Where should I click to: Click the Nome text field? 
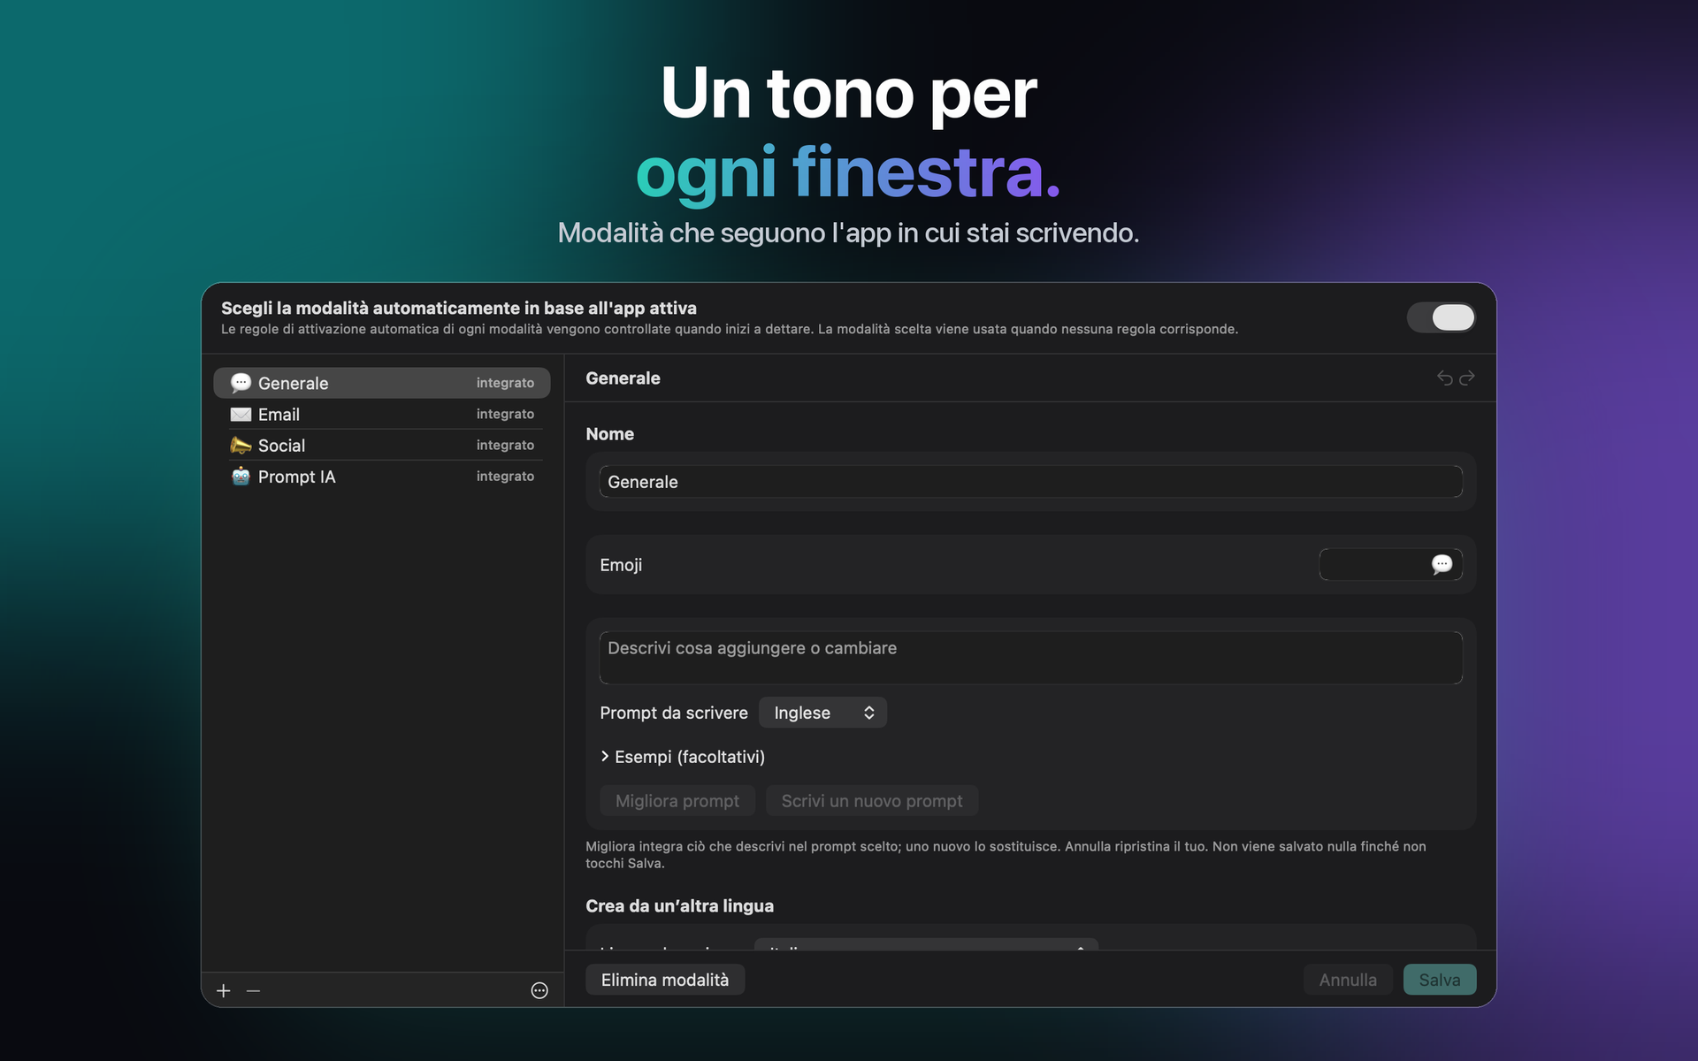pyautogui.click(x=1030, y=482)
